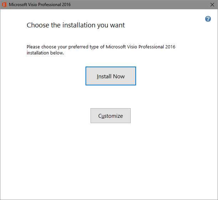Click the 'Choose the installation you want' heading
The height and width of the screenshot is (200, 218).
pyautogui.click(x=76, y=25)
